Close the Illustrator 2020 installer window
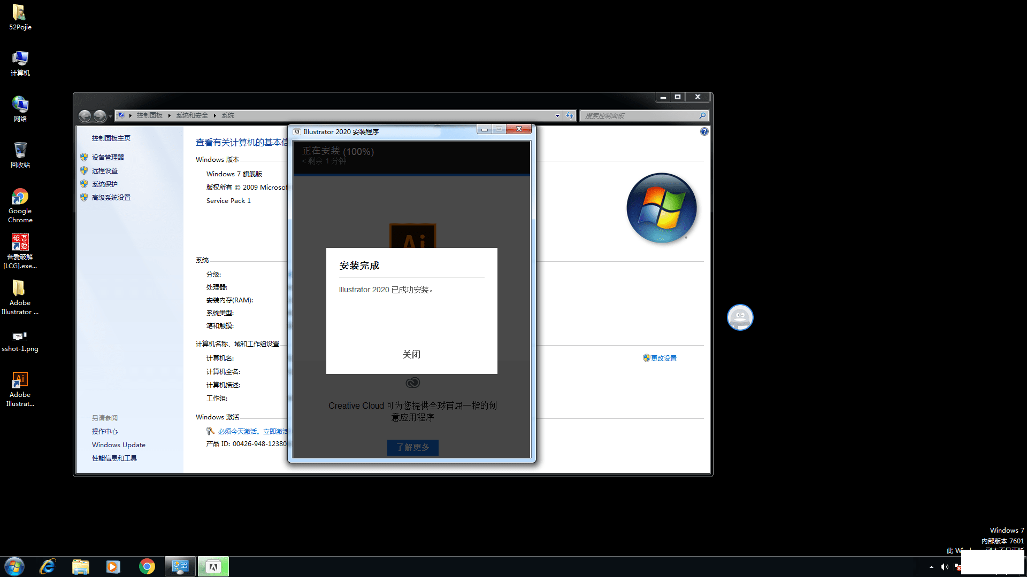Image resolution: width=1027 pixels, height=577 pixels. point(519,129)
